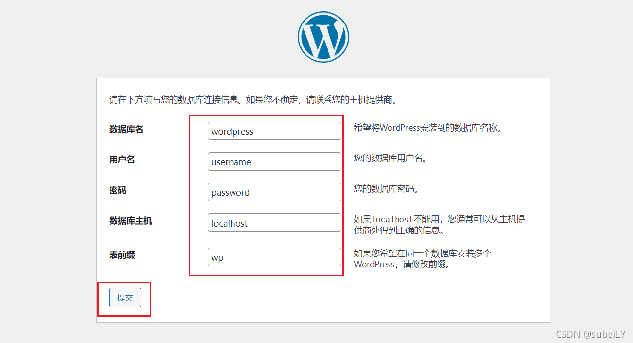Click the WordPress logo at top
The height and width of the screenshot is (343, 633).
[323, 37]
